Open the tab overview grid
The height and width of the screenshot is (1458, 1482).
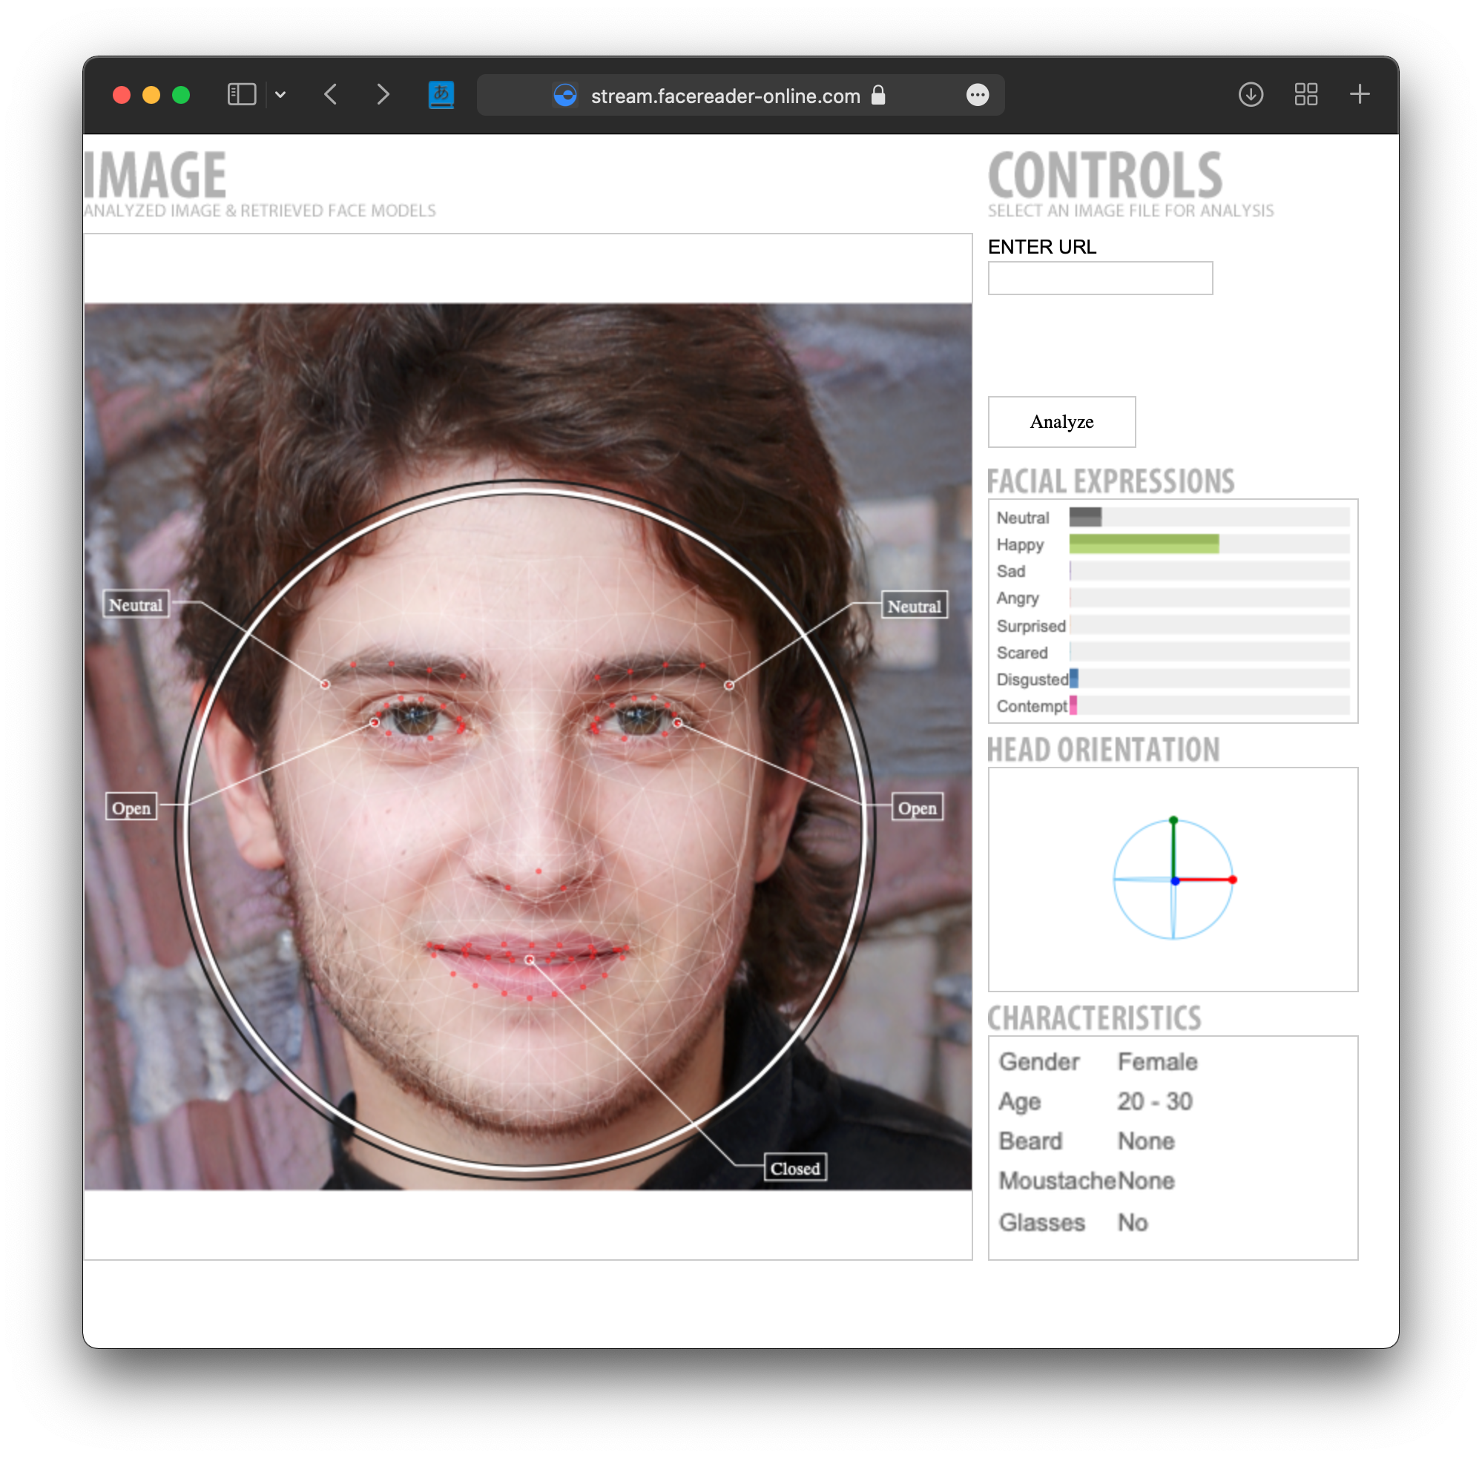(x=1305, y=95)
